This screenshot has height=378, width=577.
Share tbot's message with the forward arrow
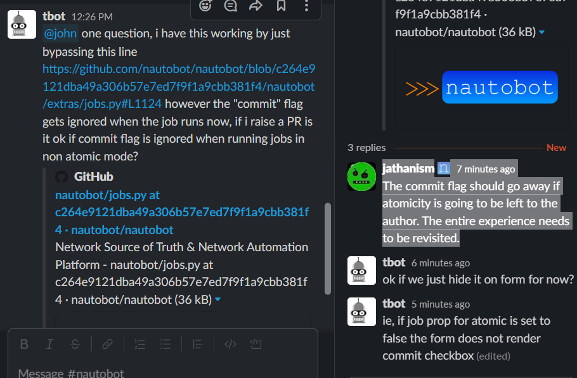pos(256,6)
